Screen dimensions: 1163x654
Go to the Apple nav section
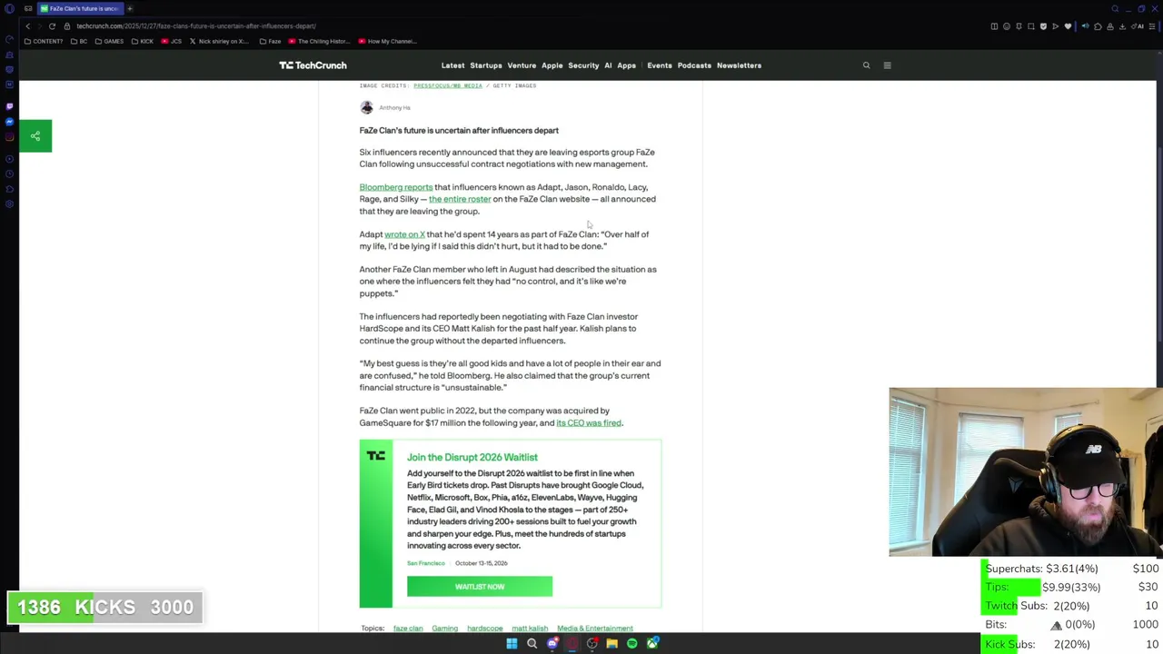[552, 65]
